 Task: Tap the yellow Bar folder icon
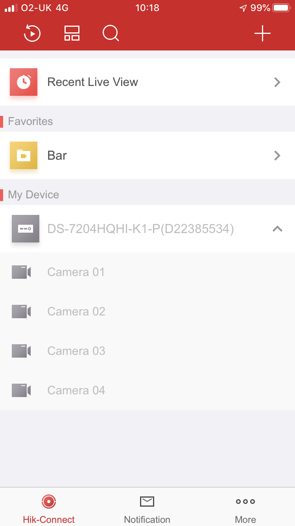click(x=24, y=155)
